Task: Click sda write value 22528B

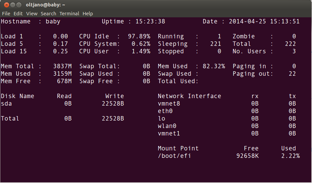Action: click(113, 104)
